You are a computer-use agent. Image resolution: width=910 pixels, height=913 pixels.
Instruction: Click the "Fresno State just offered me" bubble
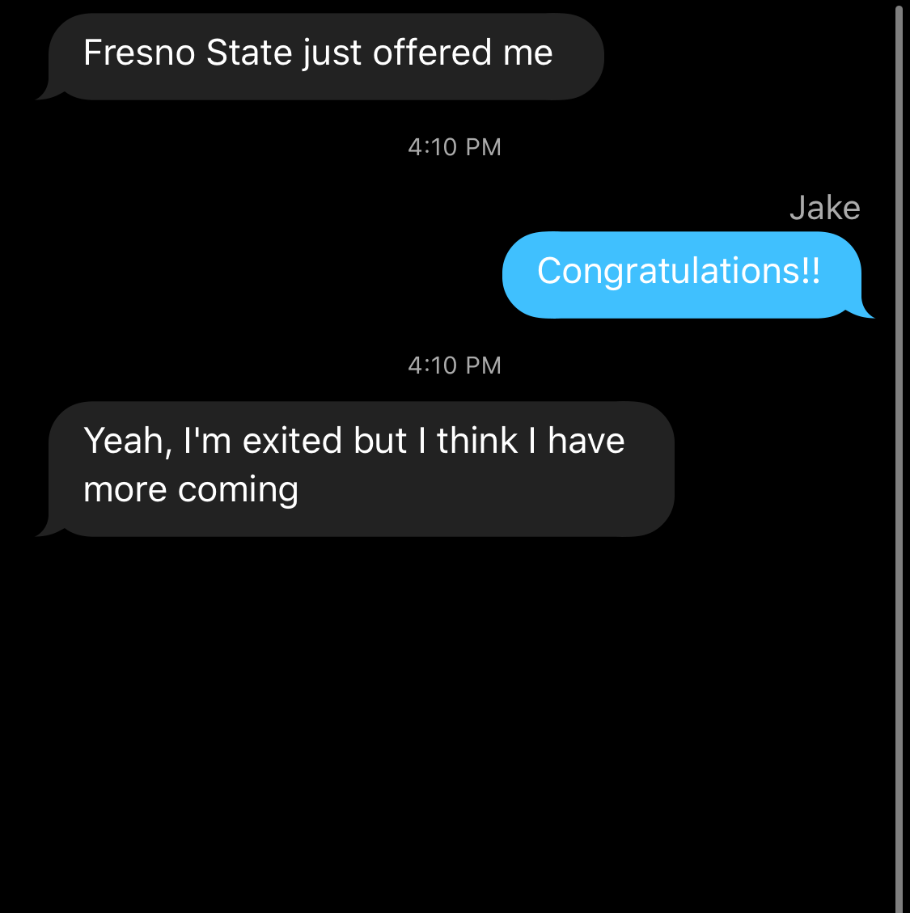point(324,57)
